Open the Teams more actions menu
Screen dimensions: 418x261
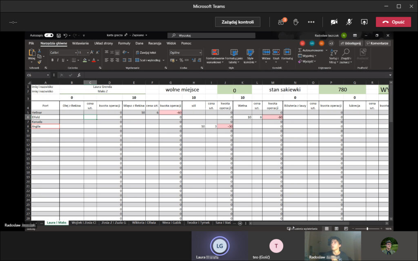tap(311, 22)
